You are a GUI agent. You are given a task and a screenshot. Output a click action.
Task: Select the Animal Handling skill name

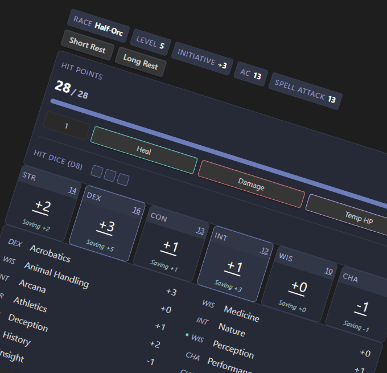point(56,275)
